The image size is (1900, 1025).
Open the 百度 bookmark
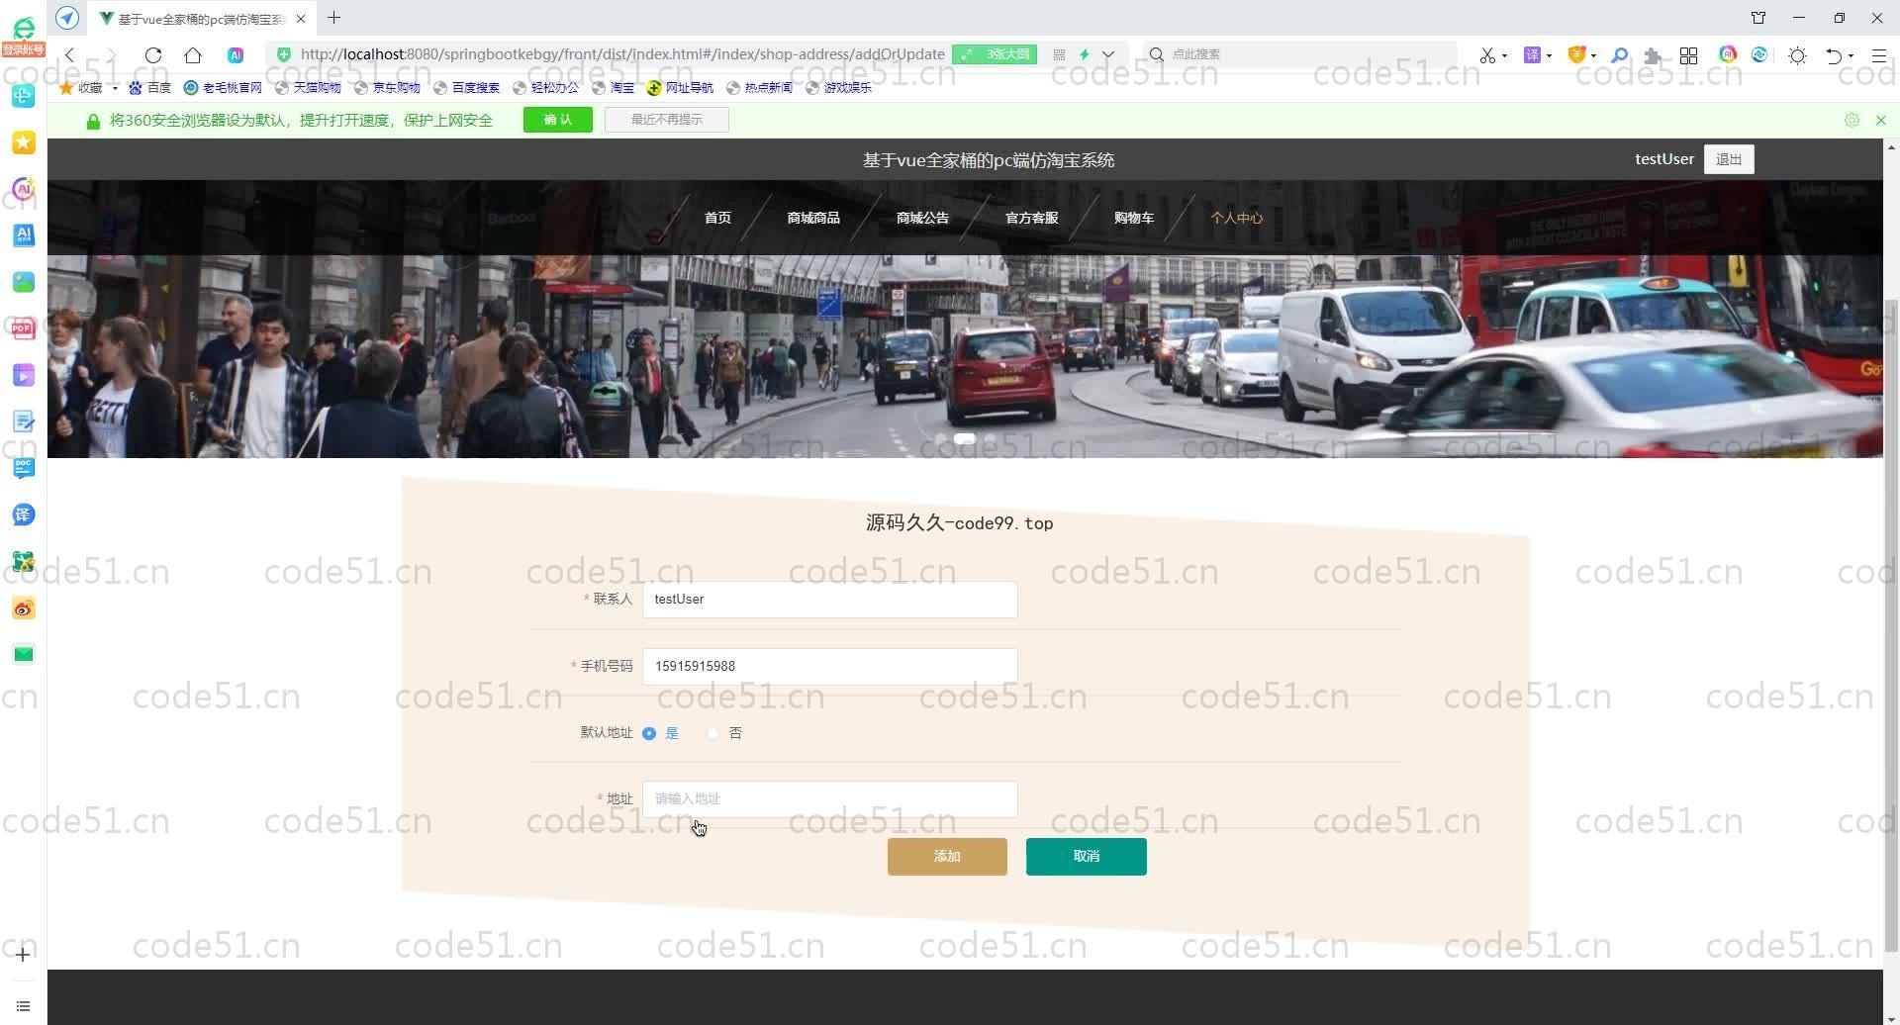click(150, 88)
